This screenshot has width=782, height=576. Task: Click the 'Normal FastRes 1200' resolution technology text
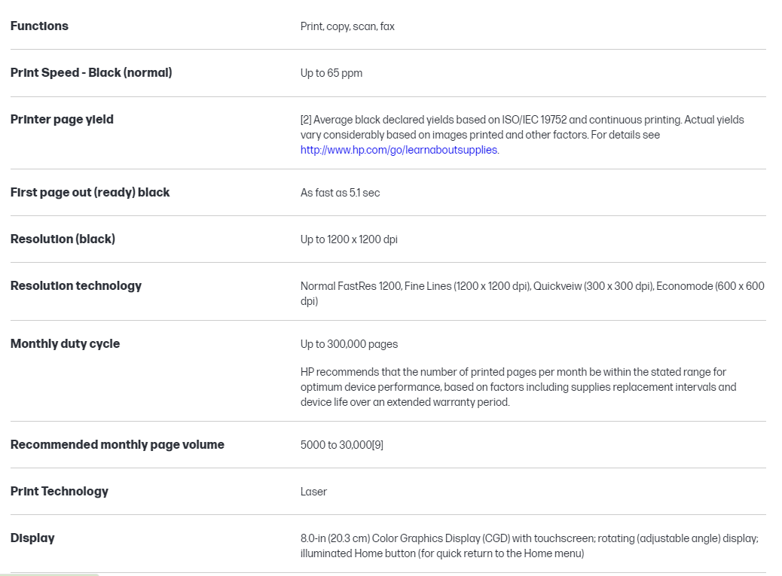(351, 286)
